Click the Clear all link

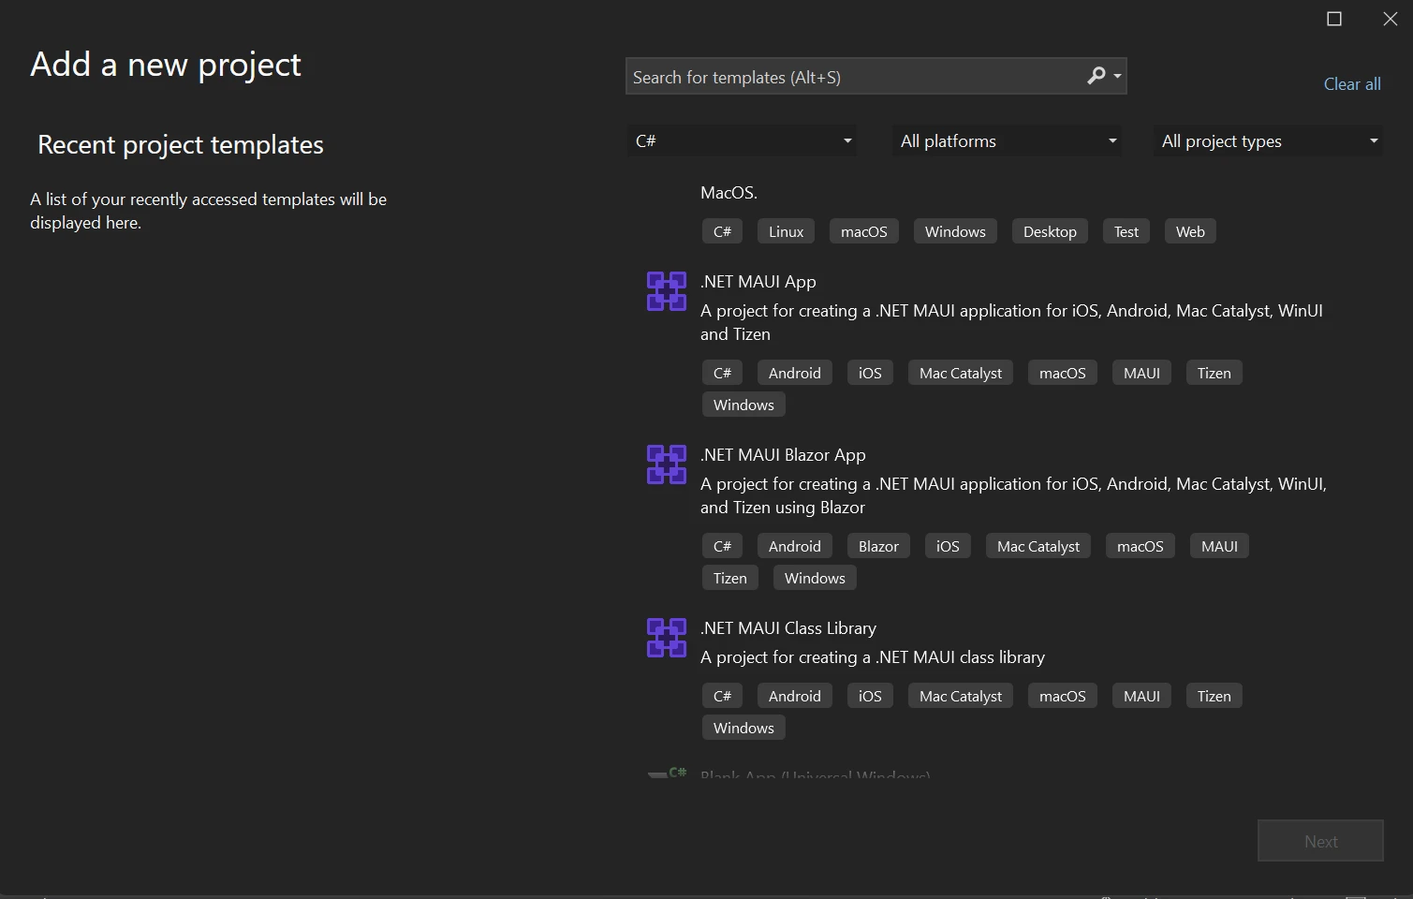1352,83
